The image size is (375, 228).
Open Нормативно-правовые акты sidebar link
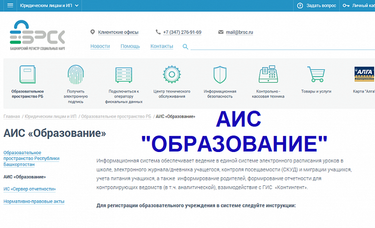(x=34, y=201)
